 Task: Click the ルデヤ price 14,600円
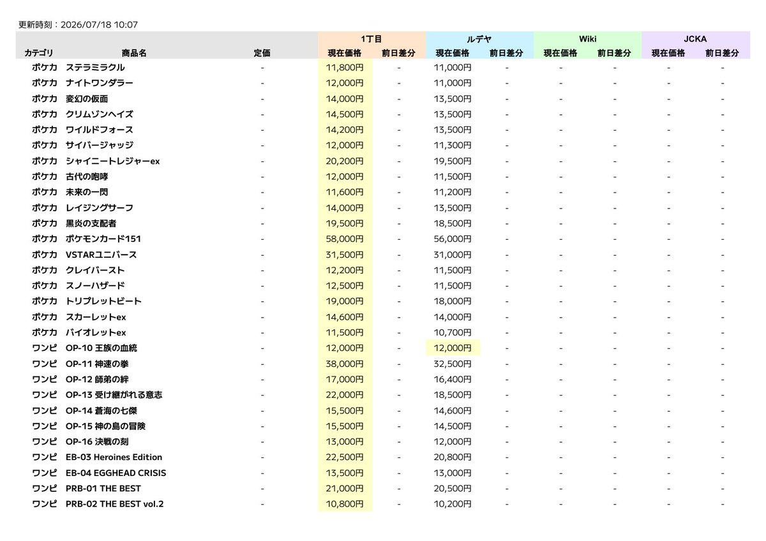click(x=453, y=411)
